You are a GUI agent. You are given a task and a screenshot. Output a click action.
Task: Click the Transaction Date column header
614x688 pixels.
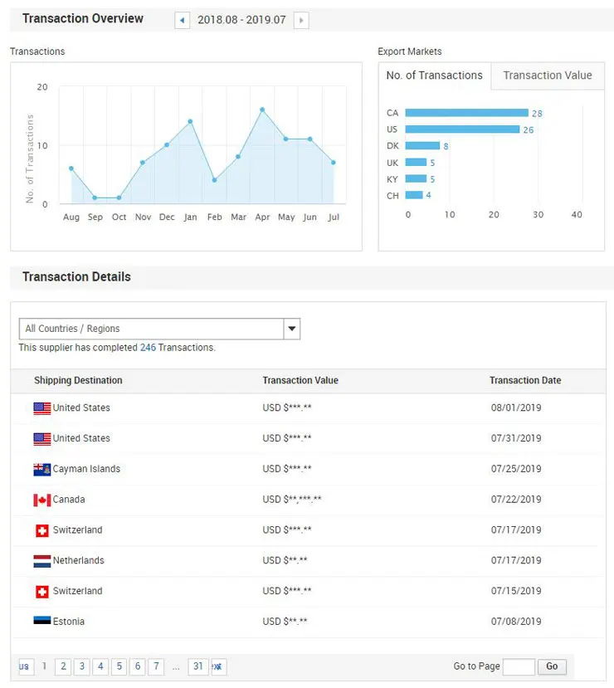point(525,380)
